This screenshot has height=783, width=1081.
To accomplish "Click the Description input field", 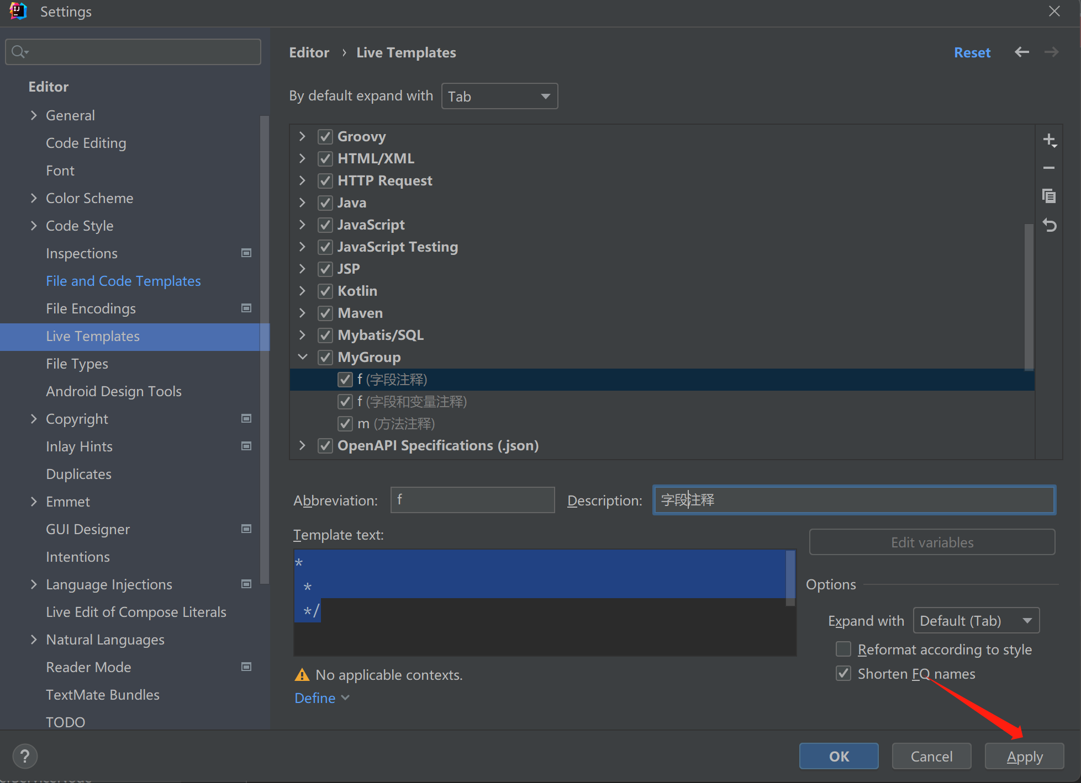I will (x=854, y=500).
